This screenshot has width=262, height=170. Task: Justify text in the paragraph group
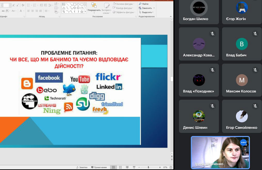(x=40, y=11)
